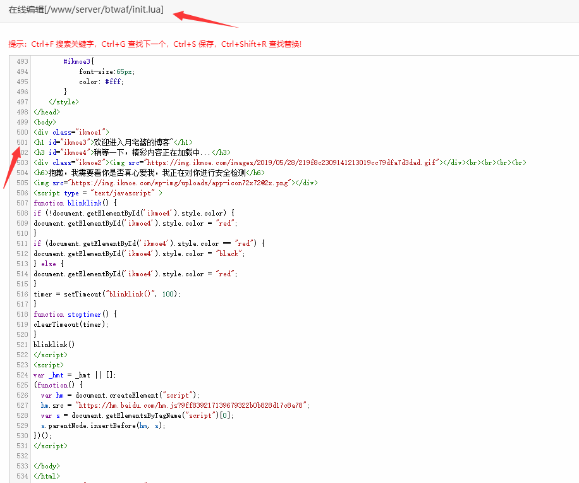Click the '<body>' tag on line 499
Image resolution: width=579 pixels, height=483 pixels.
(45, 122)
